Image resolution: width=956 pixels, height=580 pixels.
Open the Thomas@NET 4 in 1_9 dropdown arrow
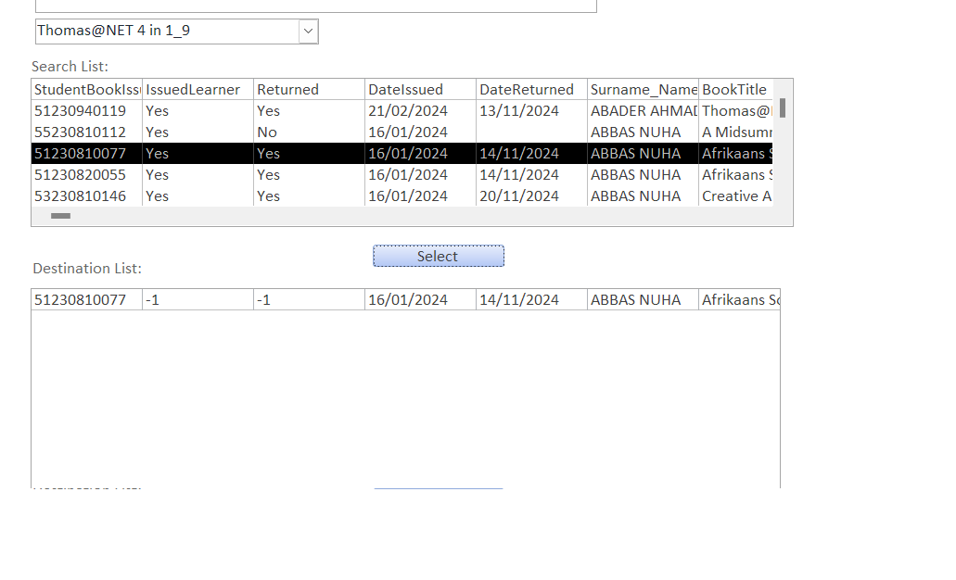[308, 32]
